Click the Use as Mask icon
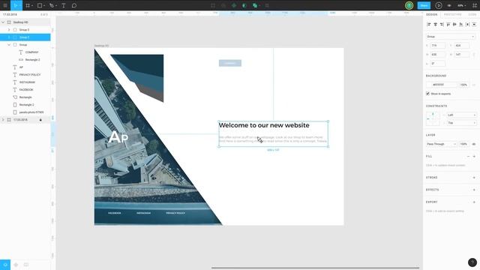 pyautogui.click(x=244, y=5)
